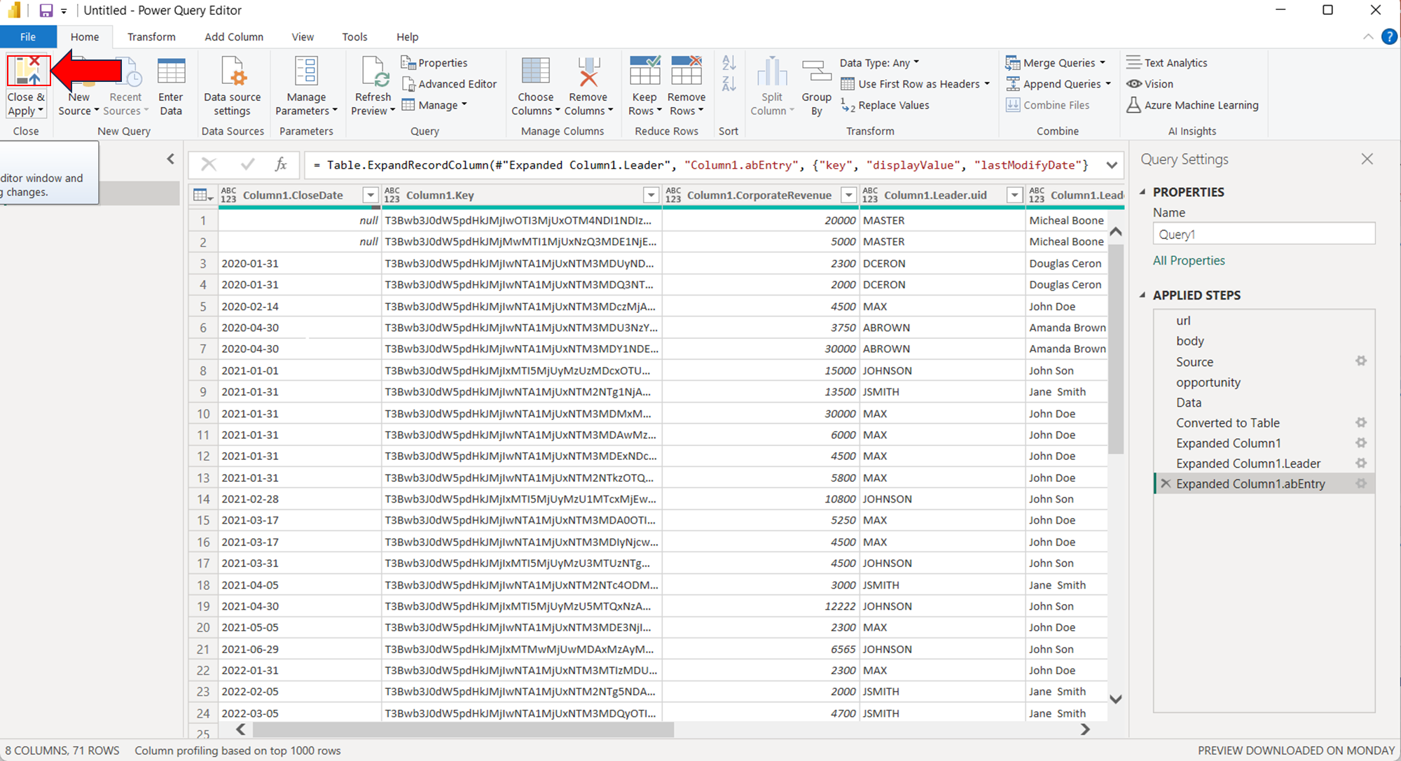Open the Data Type: Any dropdown
1401x761 pixels.
coord(879,63)
